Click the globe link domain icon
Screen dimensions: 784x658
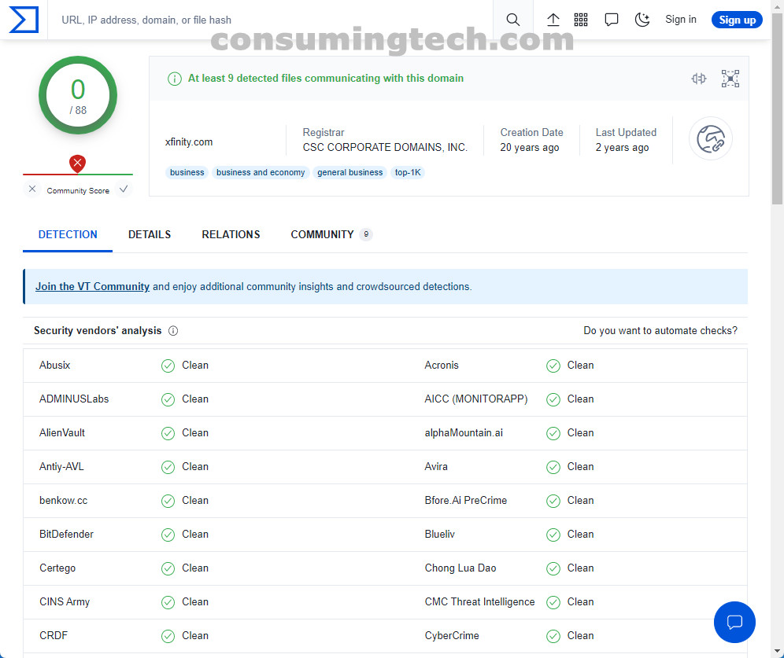pos(711,138)
